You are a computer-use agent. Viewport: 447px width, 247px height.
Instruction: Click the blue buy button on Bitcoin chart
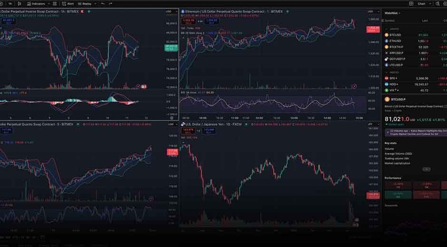(x=9, y=21)
